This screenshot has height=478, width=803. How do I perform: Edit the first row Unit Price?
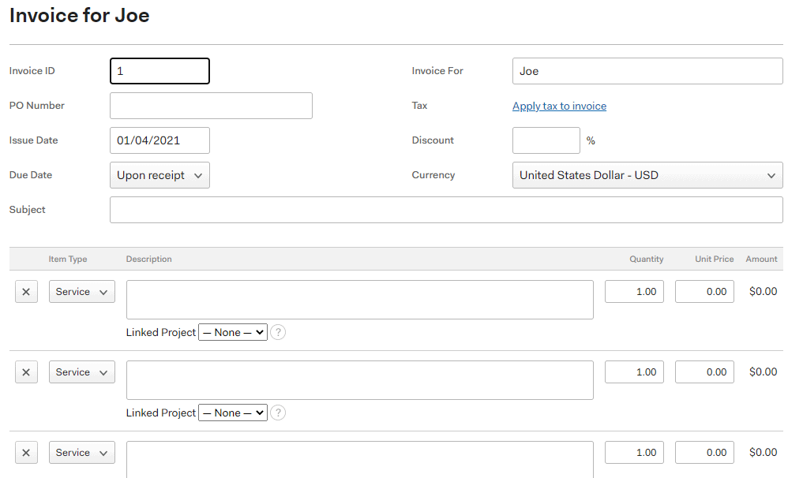click(x=704, y=292)
